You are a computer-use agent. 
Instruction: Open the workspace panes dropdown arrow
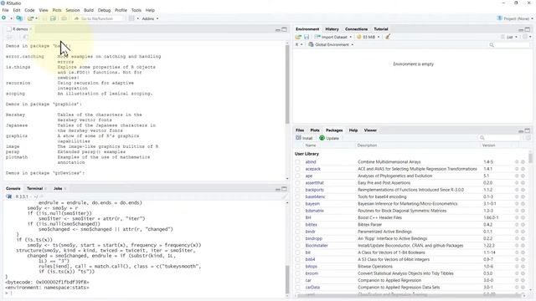[137, 18]
